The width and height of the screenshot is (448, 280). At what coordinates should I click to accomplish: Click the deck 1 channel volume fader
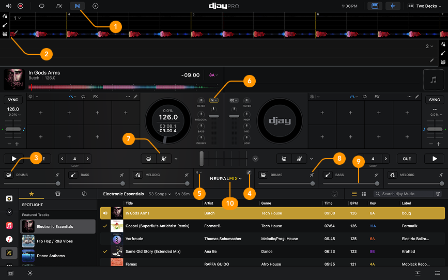point(214,116)
